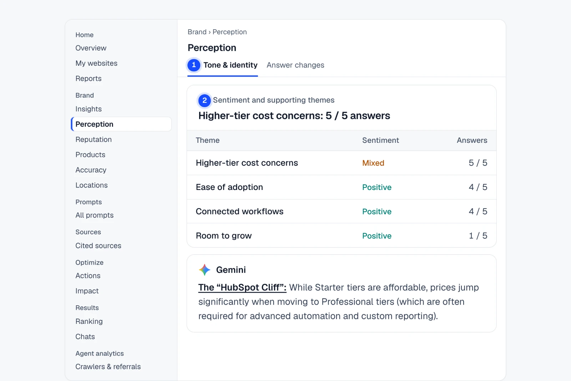
Task: Open the Reputation page
Action: click(x=94, y=140)
